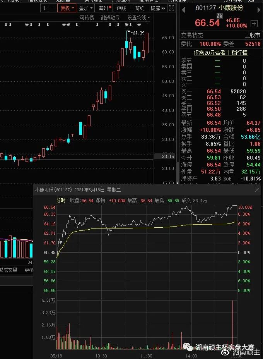Click popup title 小康股份(601127) 2021年5月18日
The image size is (263, 359).
pyautogui.click(x=78, y=190)
